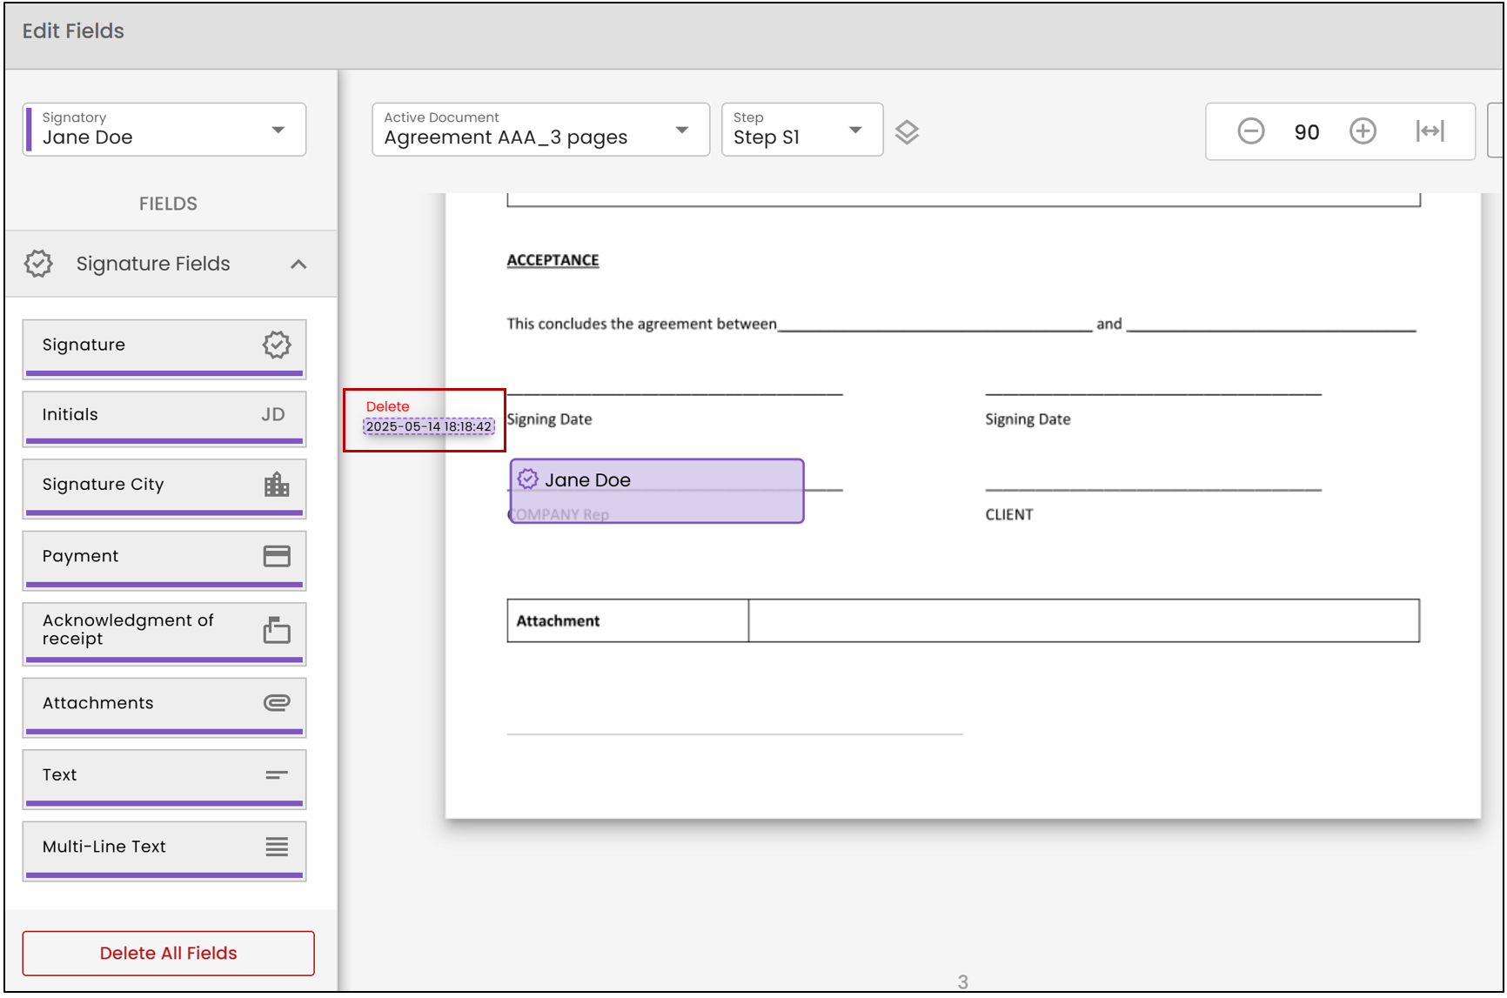Select the Text field item
Image resolution: width=1507 pixels, height=998 pixels.
pos(164,779)
